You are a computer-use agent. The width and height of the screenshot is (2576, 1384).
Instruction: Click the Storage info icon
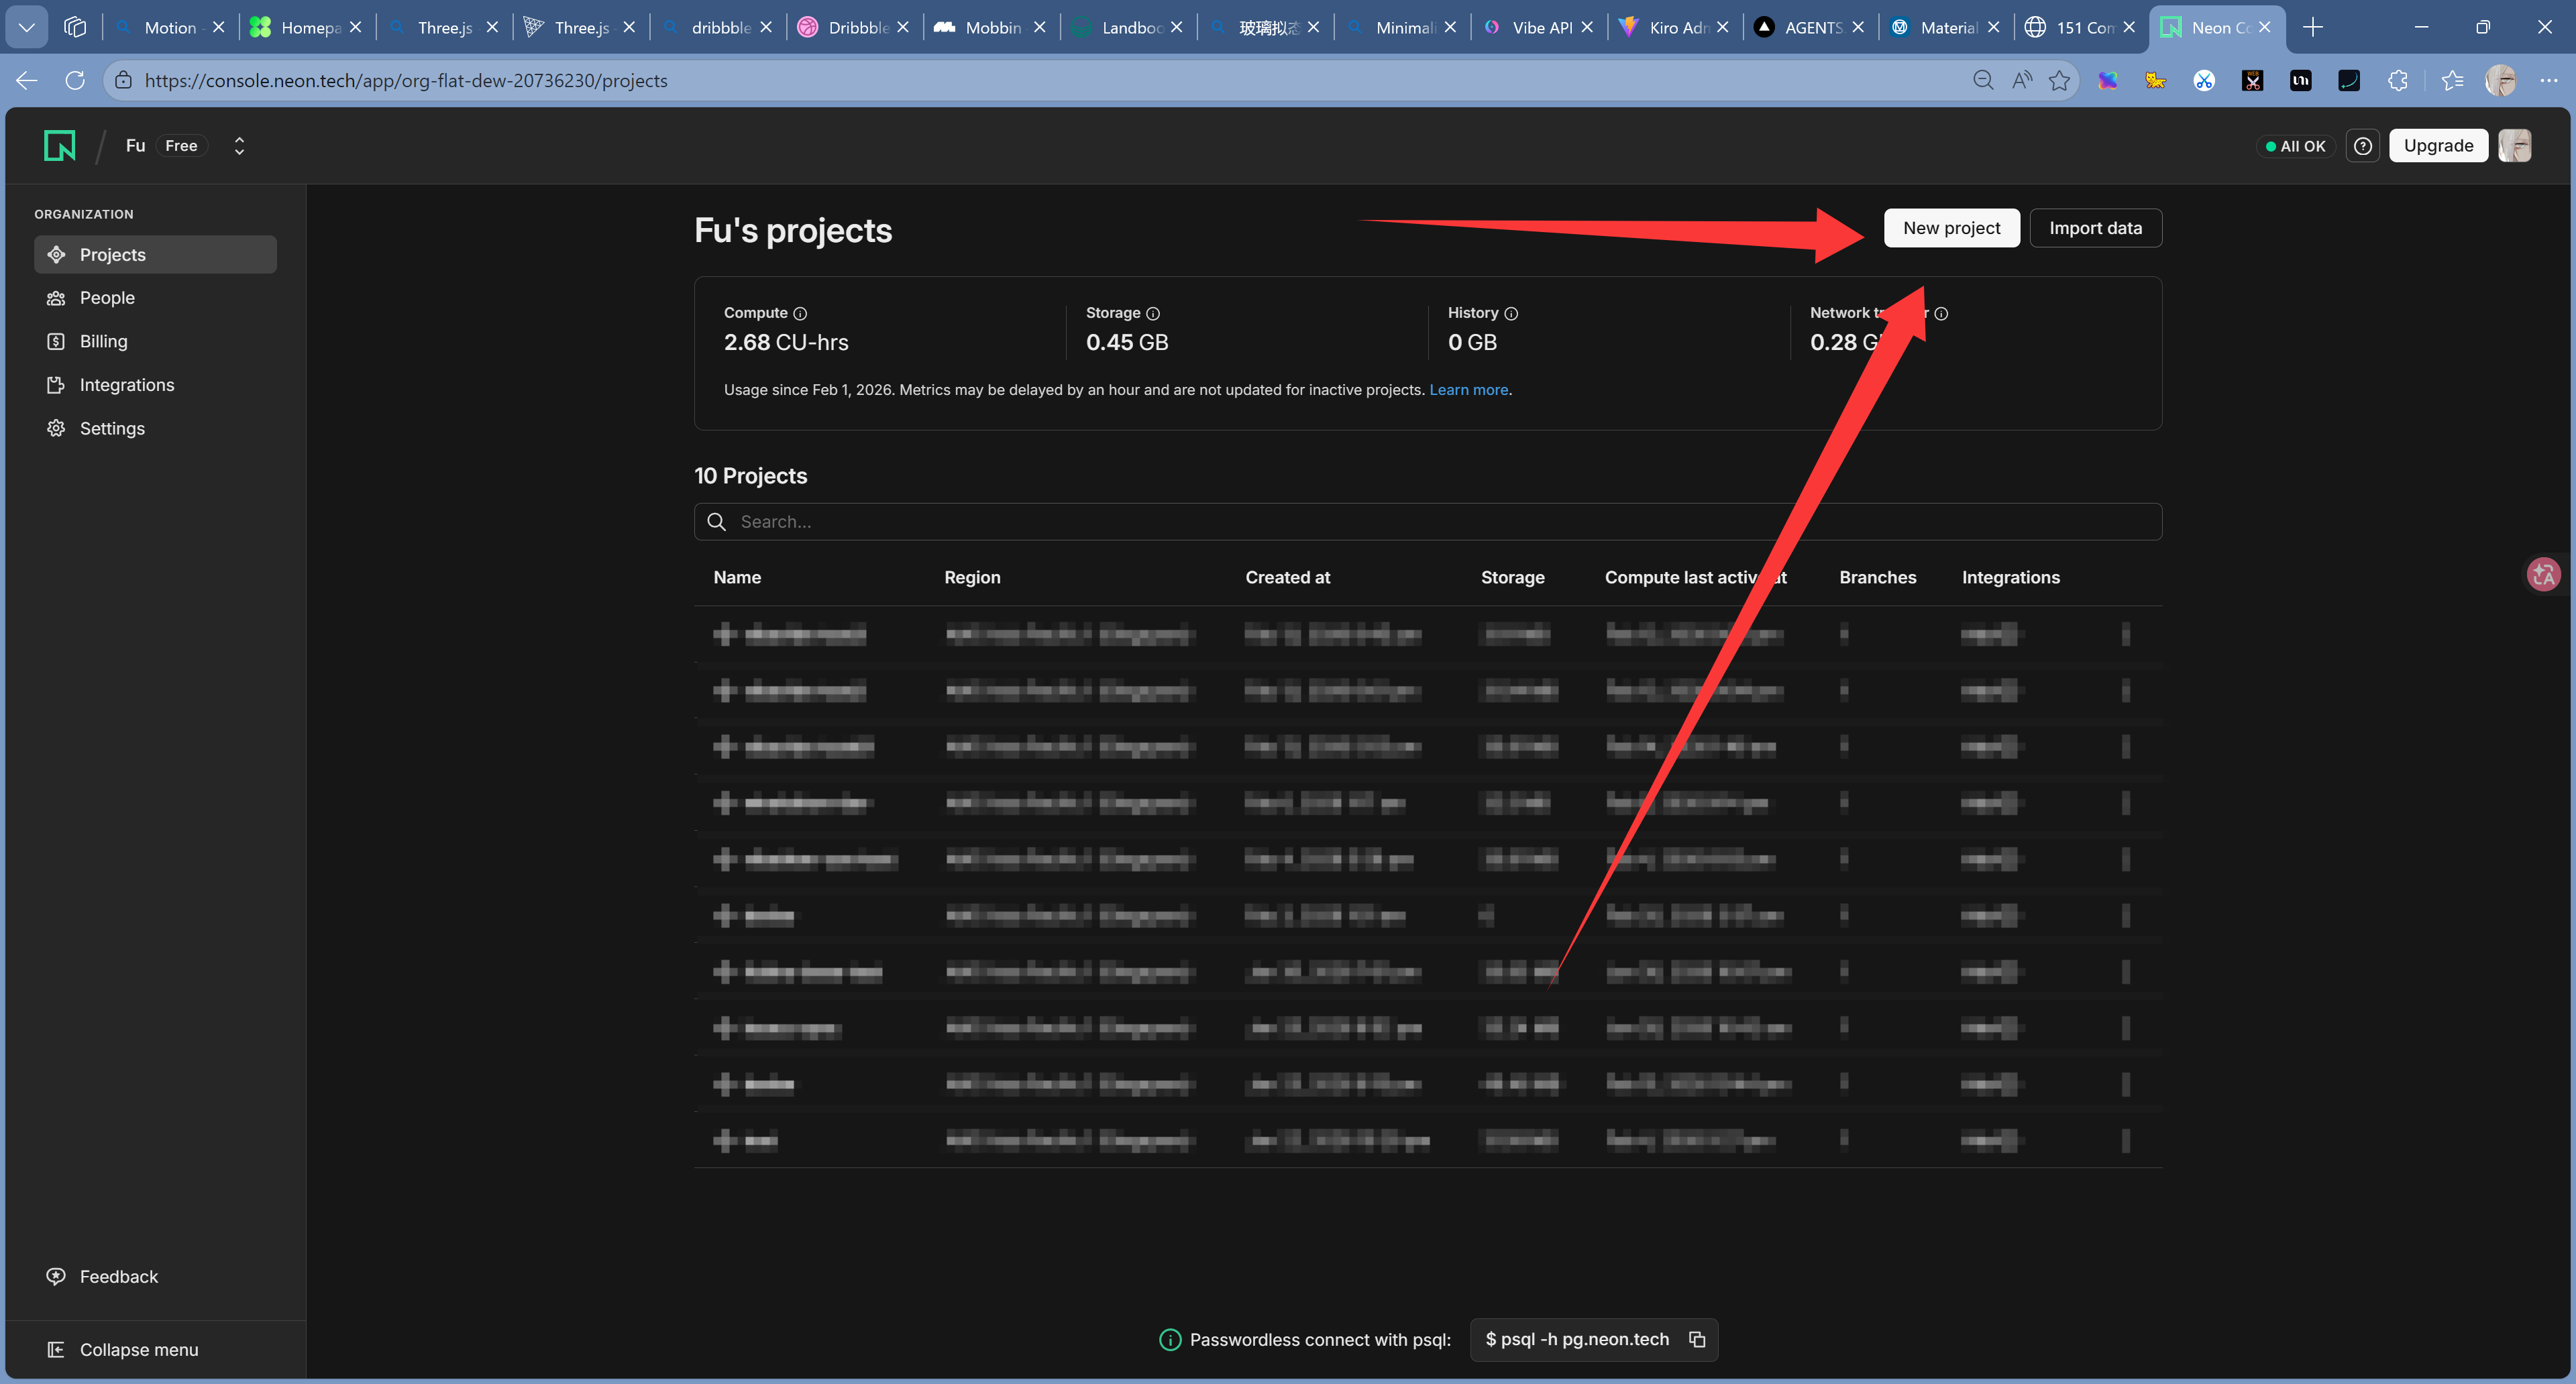click(1153, 314)
